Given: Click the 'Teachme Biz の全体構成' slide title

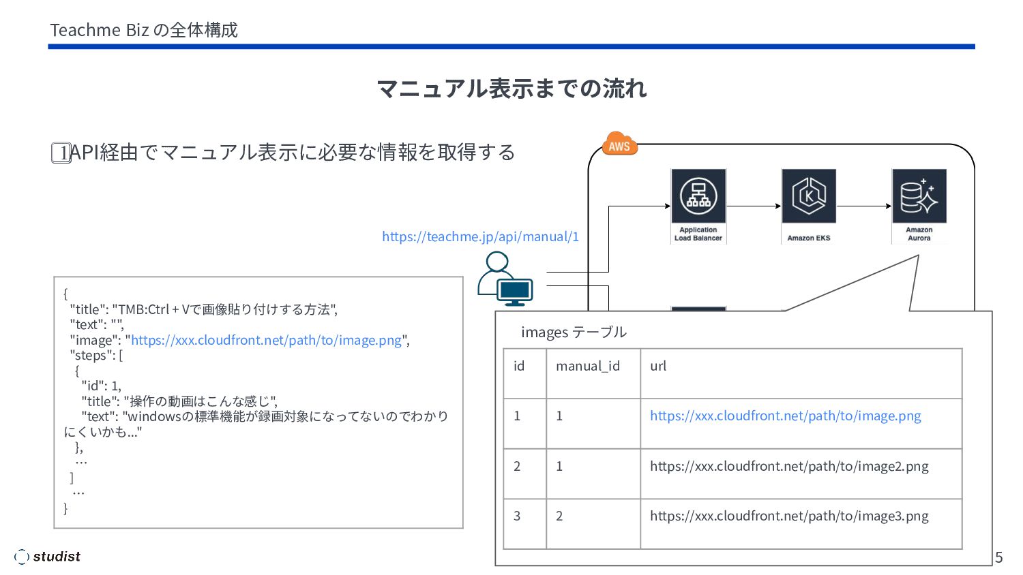Looking at the screenshot, I should point(144,30).
